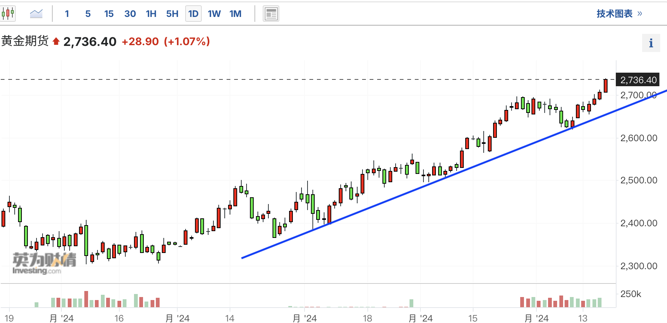This screenshot has width=667, height=323.
Task: Click the black 2,736.40 price axis tag
Action: (638, 80)
